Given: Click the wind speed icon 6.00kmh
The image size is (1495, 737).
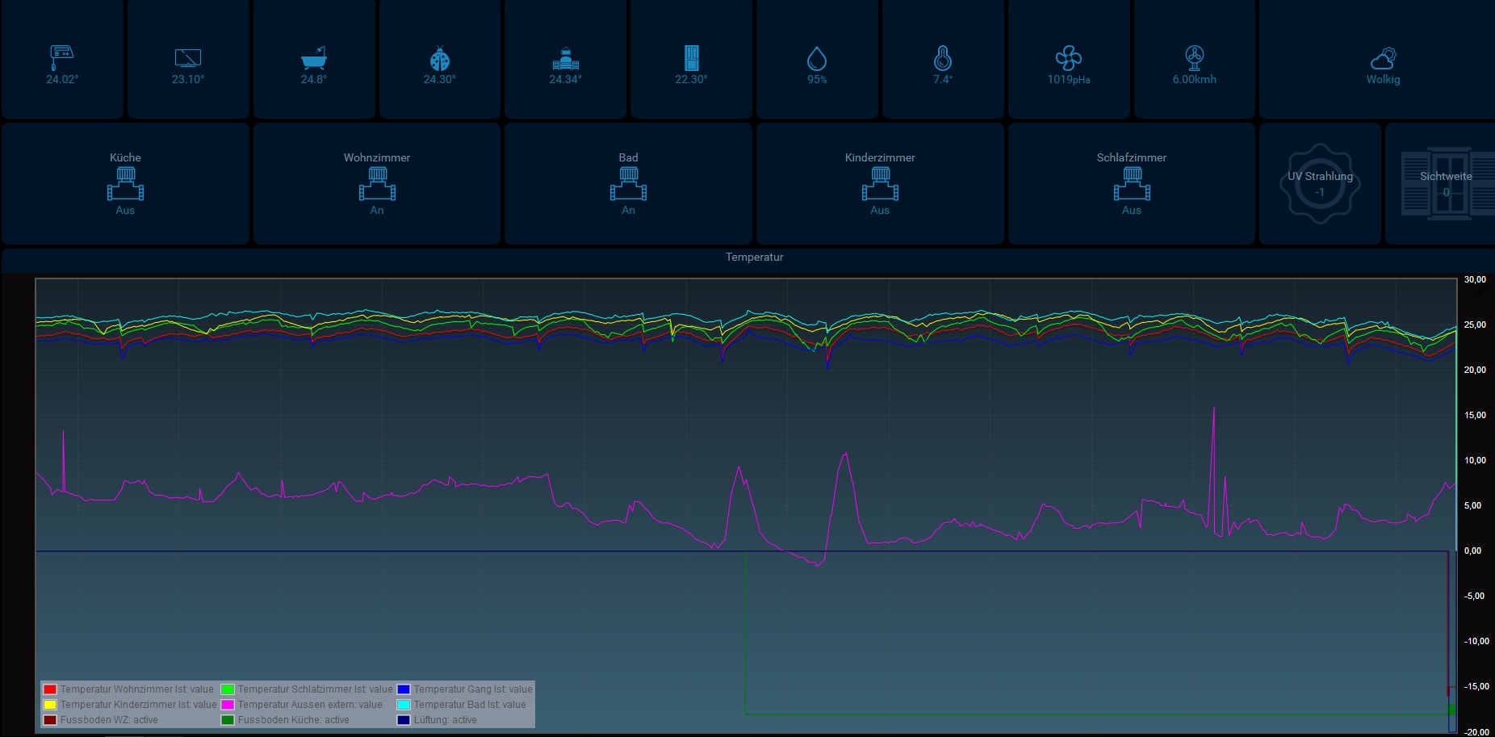Looking at the screenshot, I should pos(1195,58).
